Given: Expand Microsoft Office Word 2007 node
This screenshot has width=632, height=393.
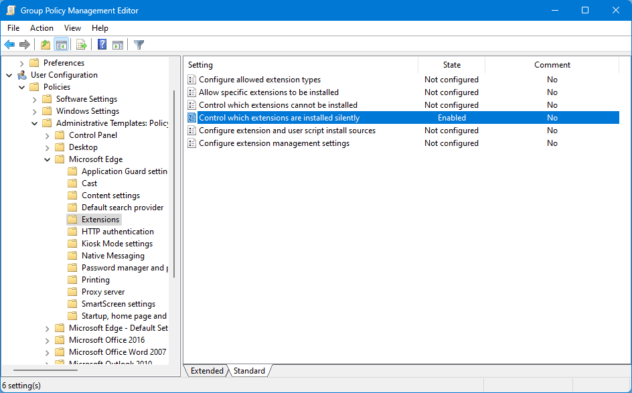Looking at the screenshot, I should (x=47, y=353).
